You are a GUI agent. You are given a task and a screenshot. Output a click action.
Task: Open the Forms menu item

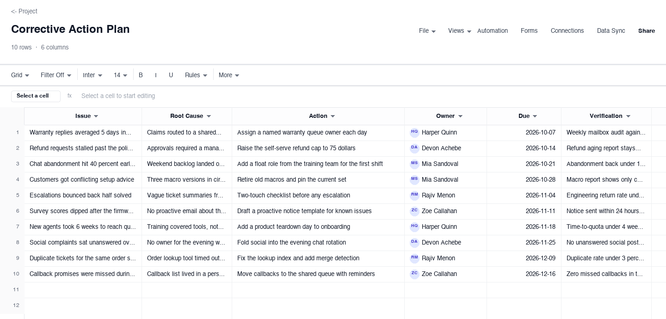(x=529, y=31)
